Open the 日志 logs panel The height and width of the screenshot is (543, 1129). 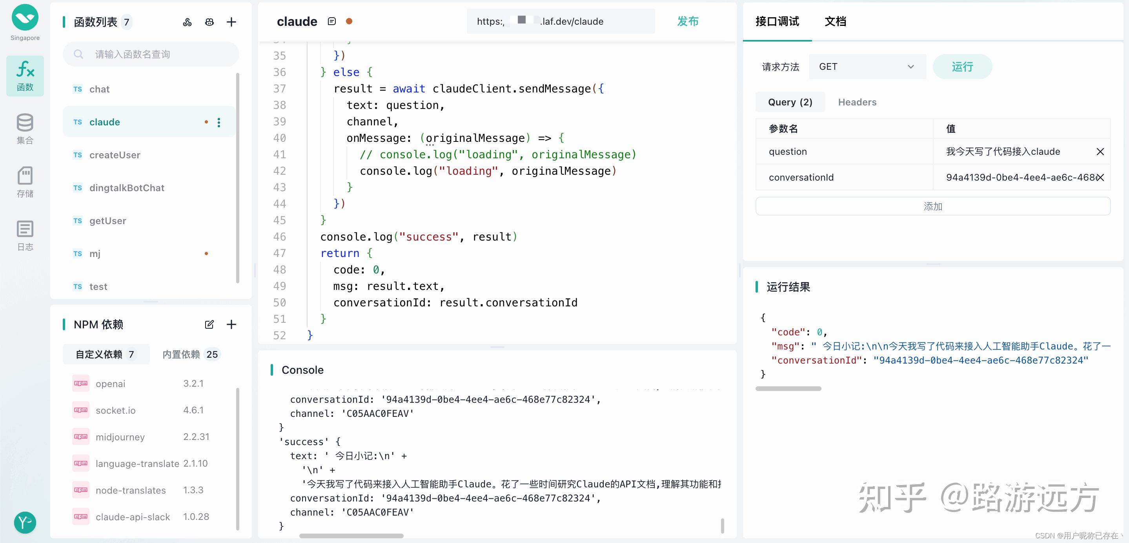coord(25,235)
